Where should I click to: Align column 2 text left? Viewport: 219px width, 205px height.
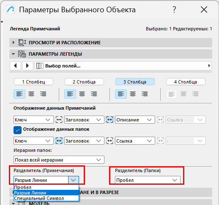point(70,94)
